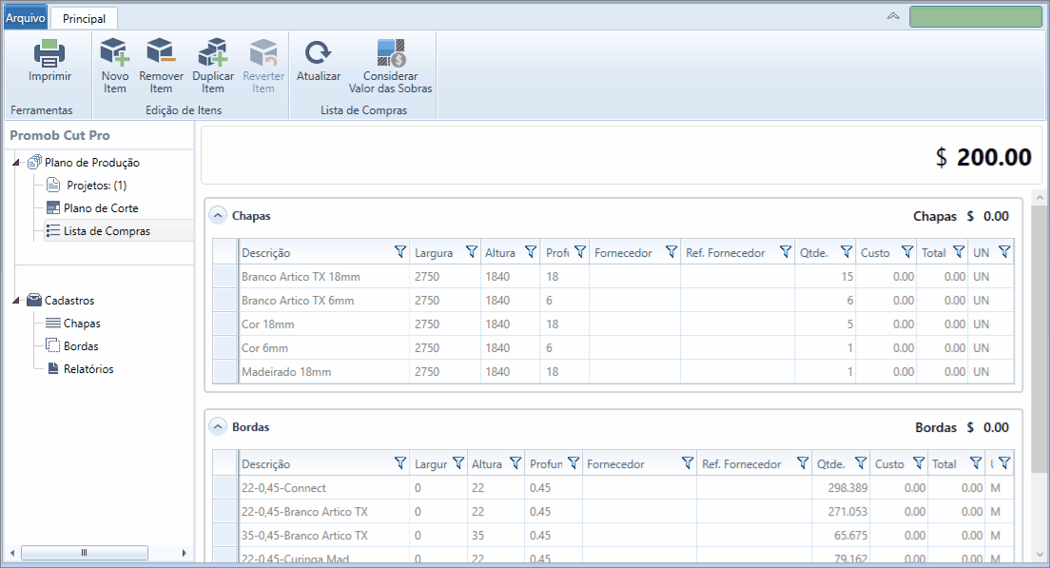1050x568 pixels.
Task: Click the sidebar horizontal scrollbar thumb
Action: (x=85, y=553)
